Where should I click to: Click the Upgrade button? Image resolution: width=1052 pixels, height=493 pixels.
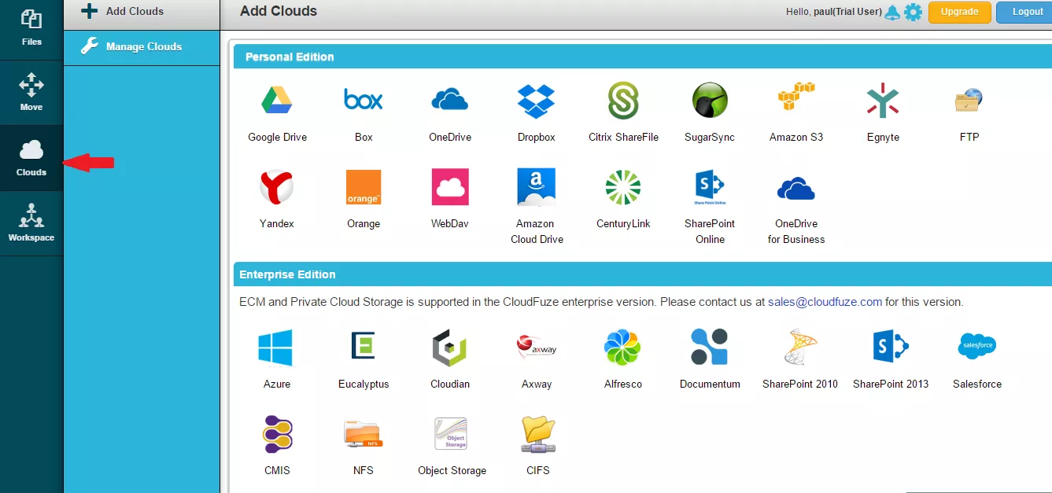[960, 12]
